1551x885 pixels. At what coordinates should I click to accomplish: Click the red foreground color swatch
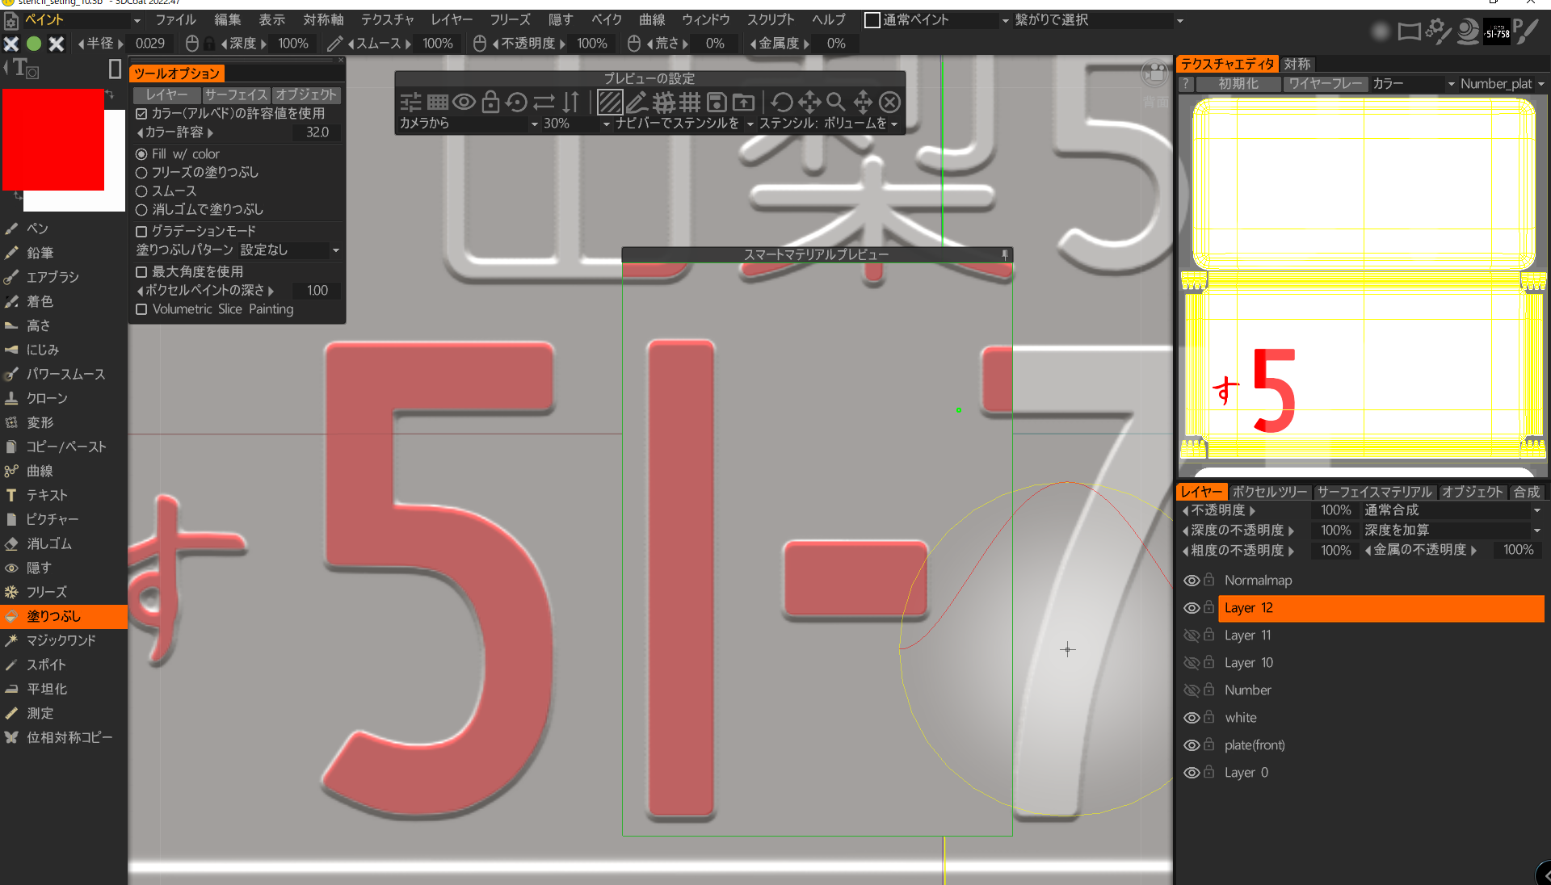53,139
